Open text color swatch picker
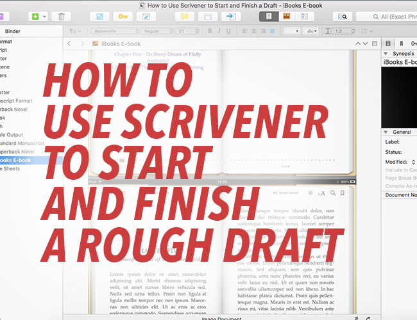Viewport: 417px width, 320px height. click(292, 31)
